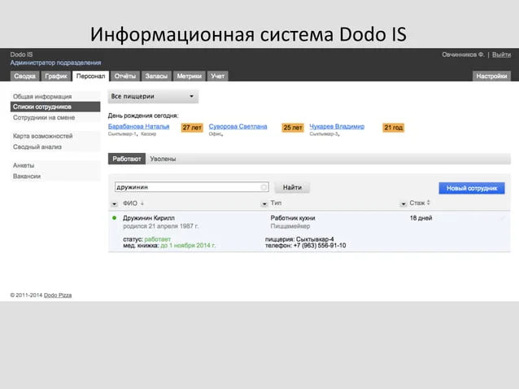
Task: Open Чукарев Владимир birthday profile link
Action: [337, 126]
